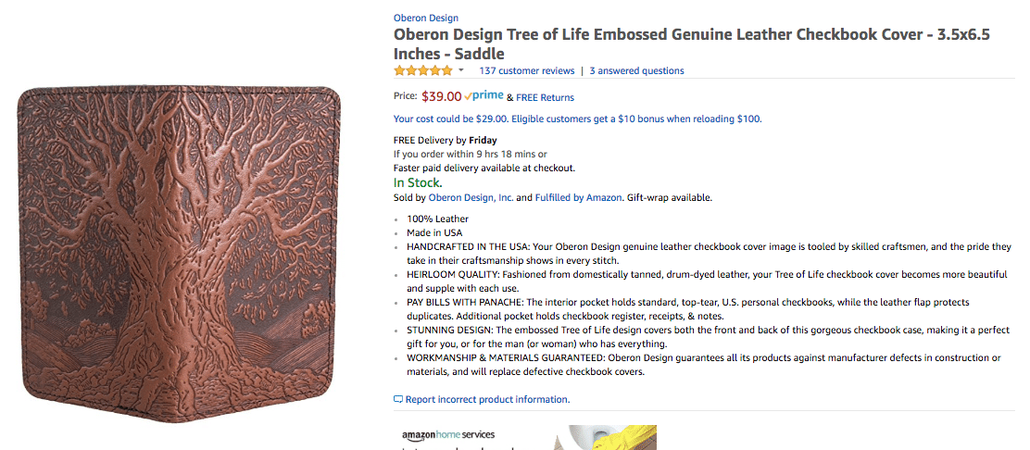Open the Oberon Design brand link above the title
The height and width of the screenshot is (450, 1030).
coord(426,19)
